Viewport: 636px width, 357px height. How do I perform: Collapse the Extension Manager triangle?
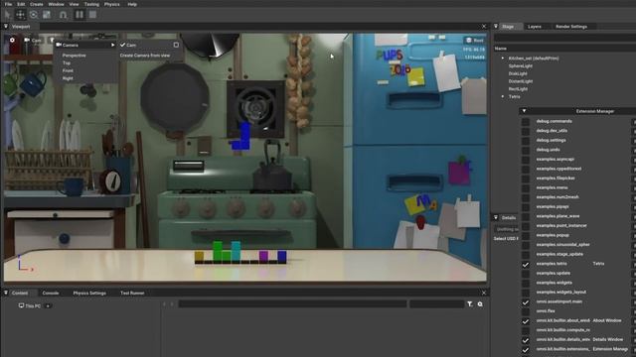click(x=524, y=111)
